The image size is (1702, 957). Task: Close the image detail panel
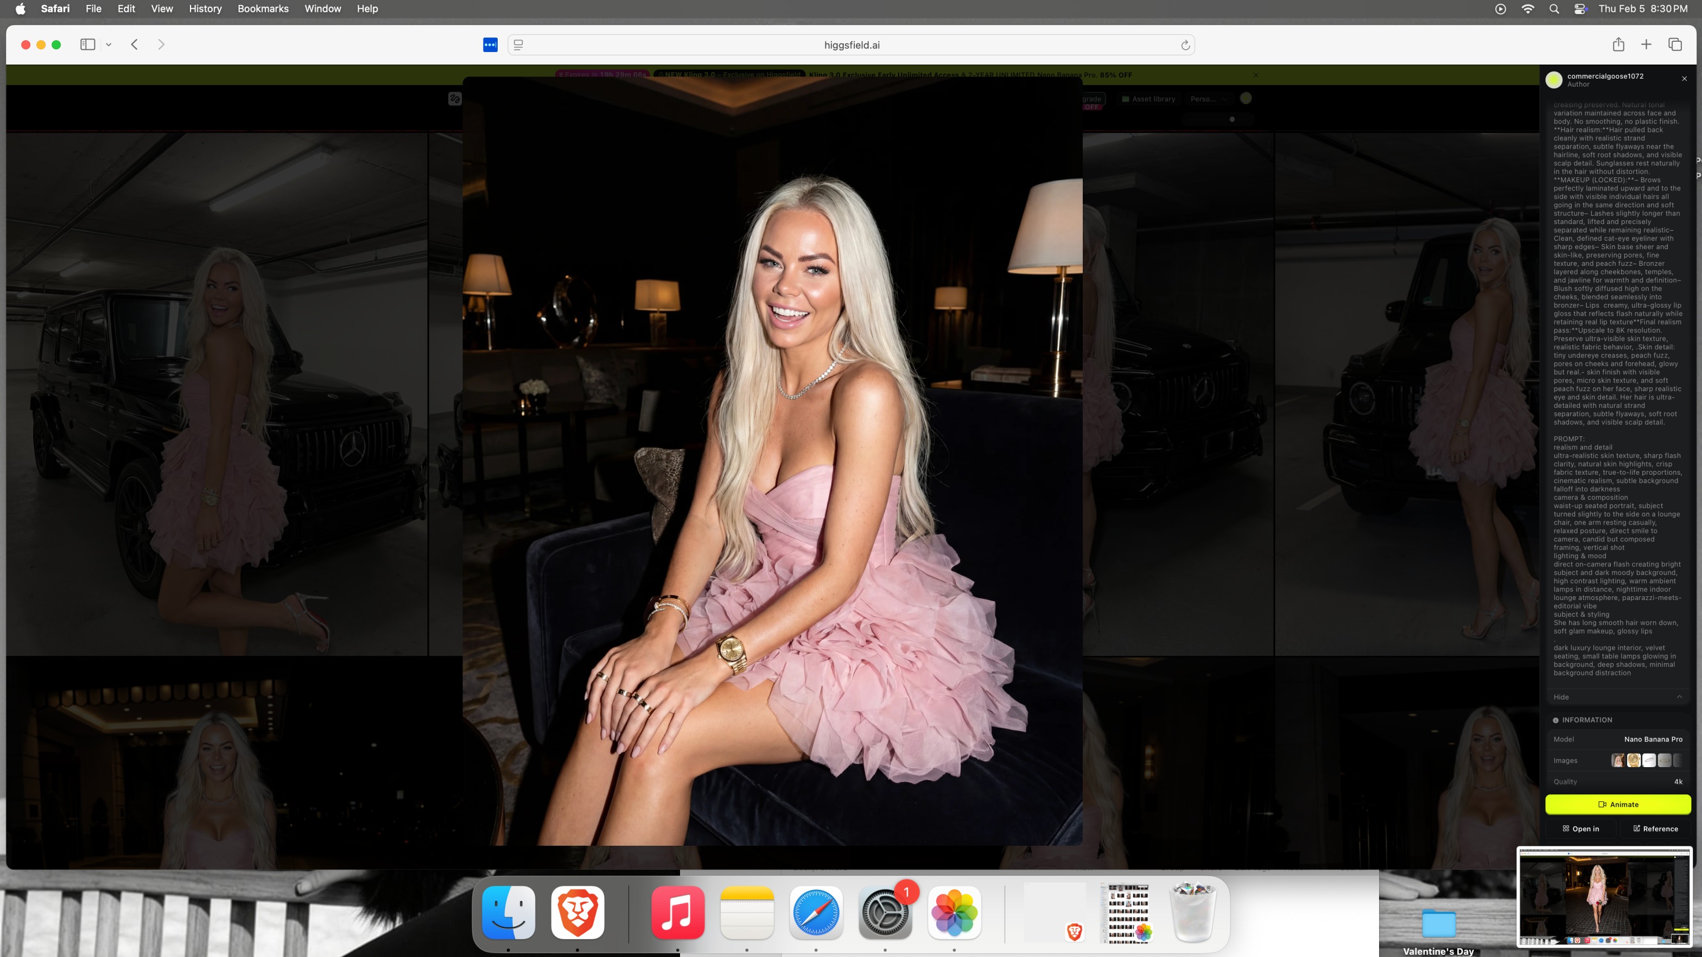[x=1684, y=79]
